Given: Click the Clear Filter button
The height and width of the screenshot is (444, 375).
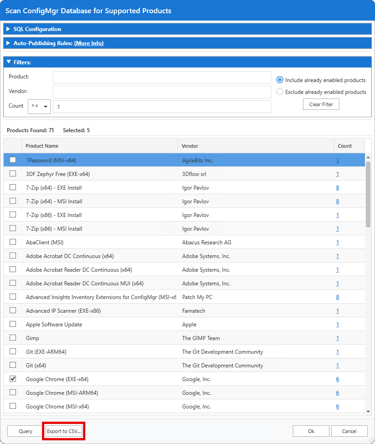Looking at the screenshot, I should point(321,104).
